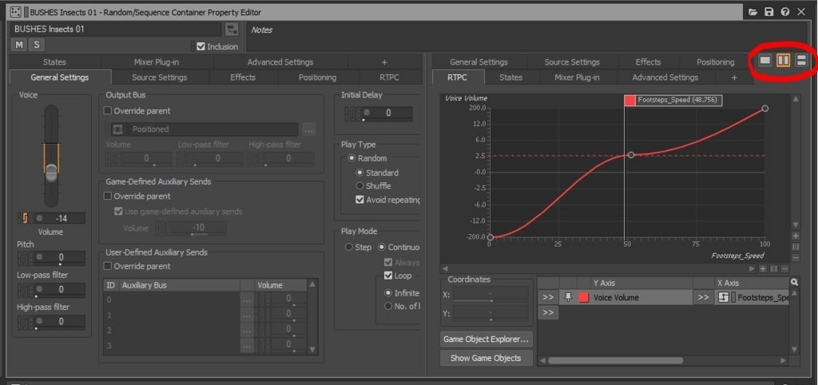Image resolution: width=818 pixels, height=385 pixels.
Task: Enable Override parent under Game-Defined Auxiliary Sends
Action: click(108, 196)
